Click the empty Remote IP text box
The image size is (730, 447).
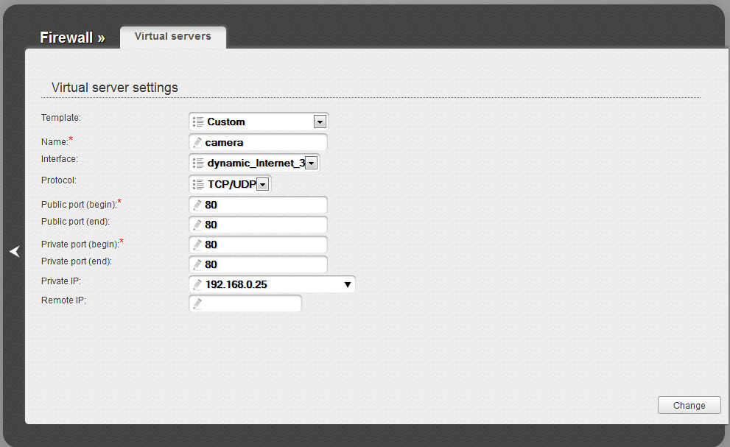(x=250, y=303)
